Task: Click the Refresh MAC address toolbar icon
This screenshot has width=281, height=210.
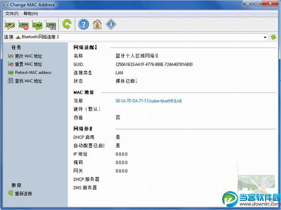Action: [x=37, y=25]
